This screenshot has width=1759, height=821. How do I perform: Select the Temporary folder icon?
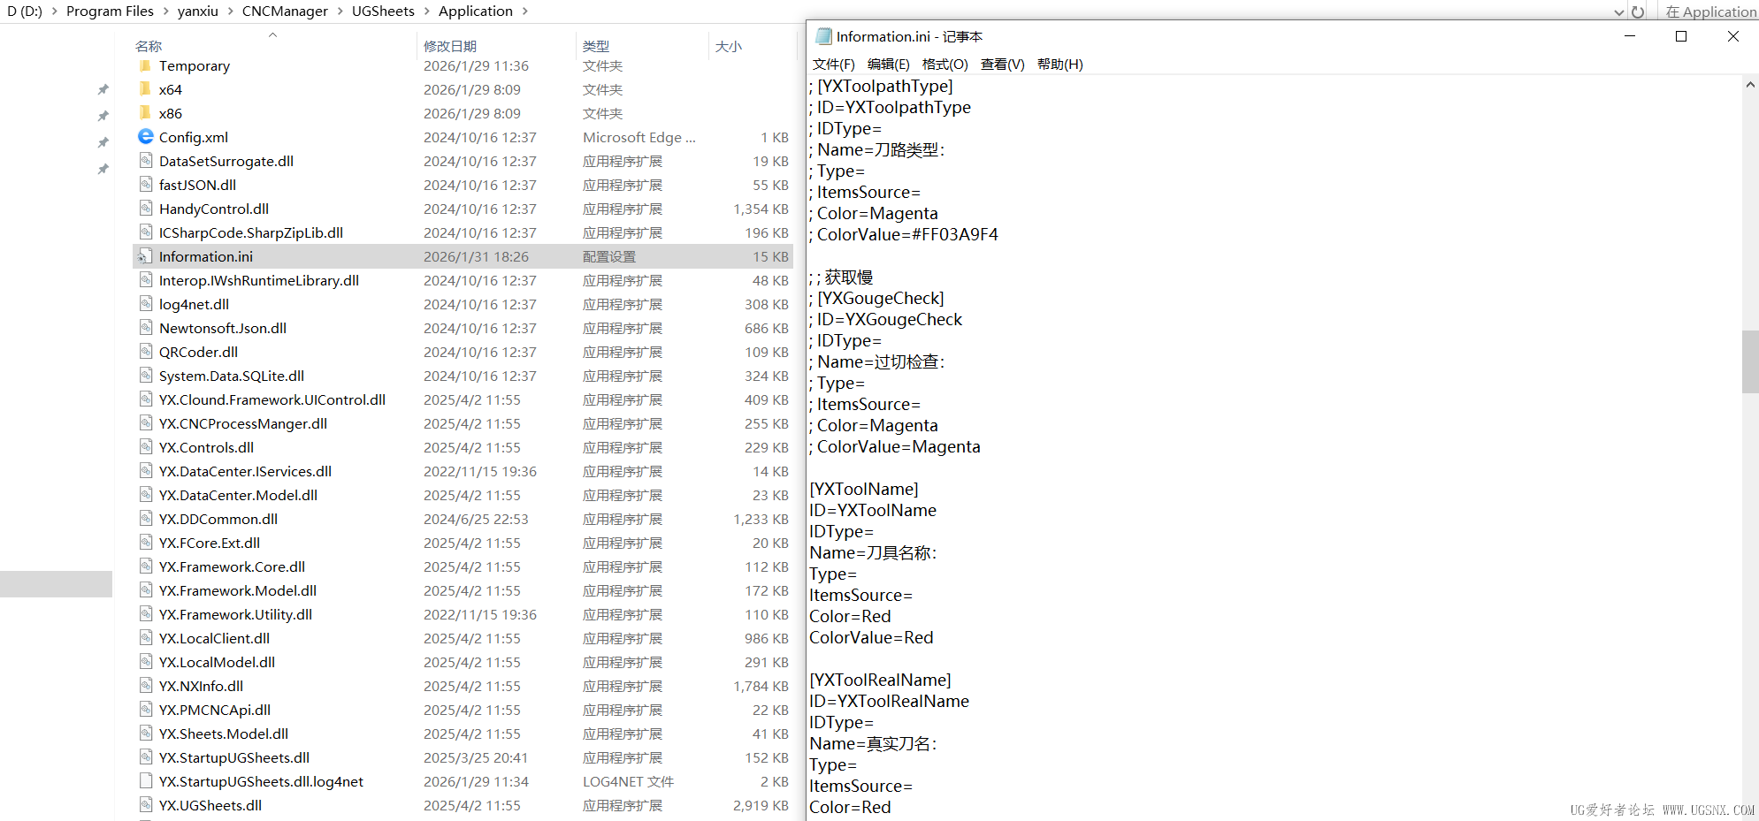coord(145,65)
